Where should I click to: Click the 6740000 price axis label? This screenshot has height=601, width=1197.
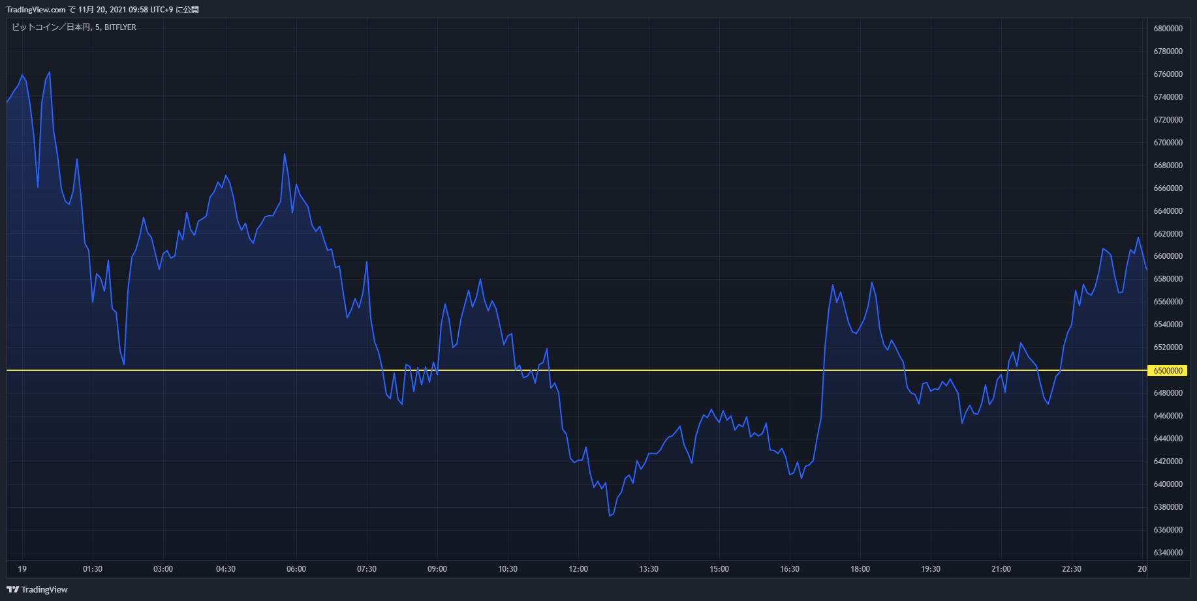(x=1168, y=97)
